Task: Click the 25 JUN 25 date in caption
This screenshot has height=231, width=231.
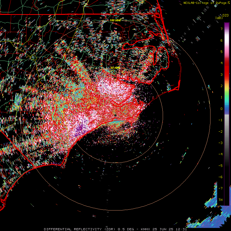Action: point(163,229)
